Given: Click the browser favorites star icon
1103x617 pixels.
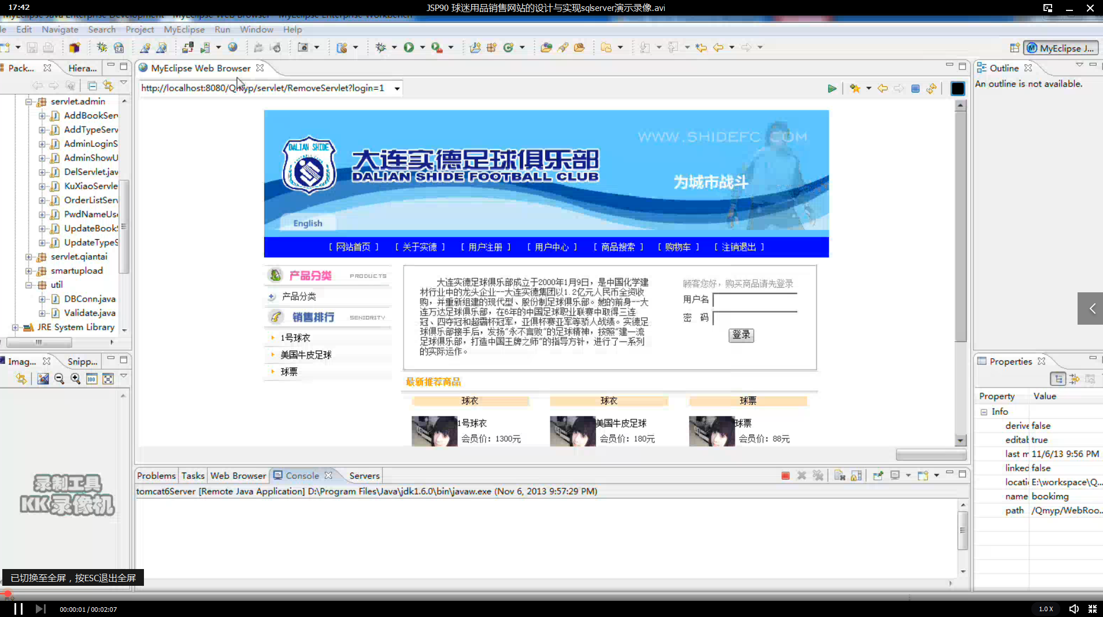Looking at the screenshot, I should pos(855,88).
